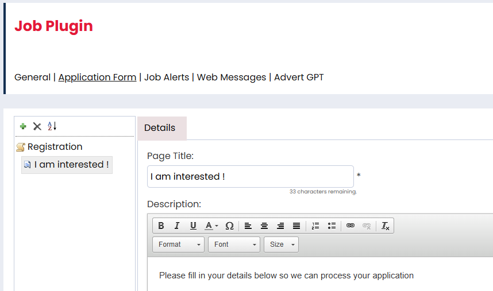Insert a bulleted list

(332, 226)
